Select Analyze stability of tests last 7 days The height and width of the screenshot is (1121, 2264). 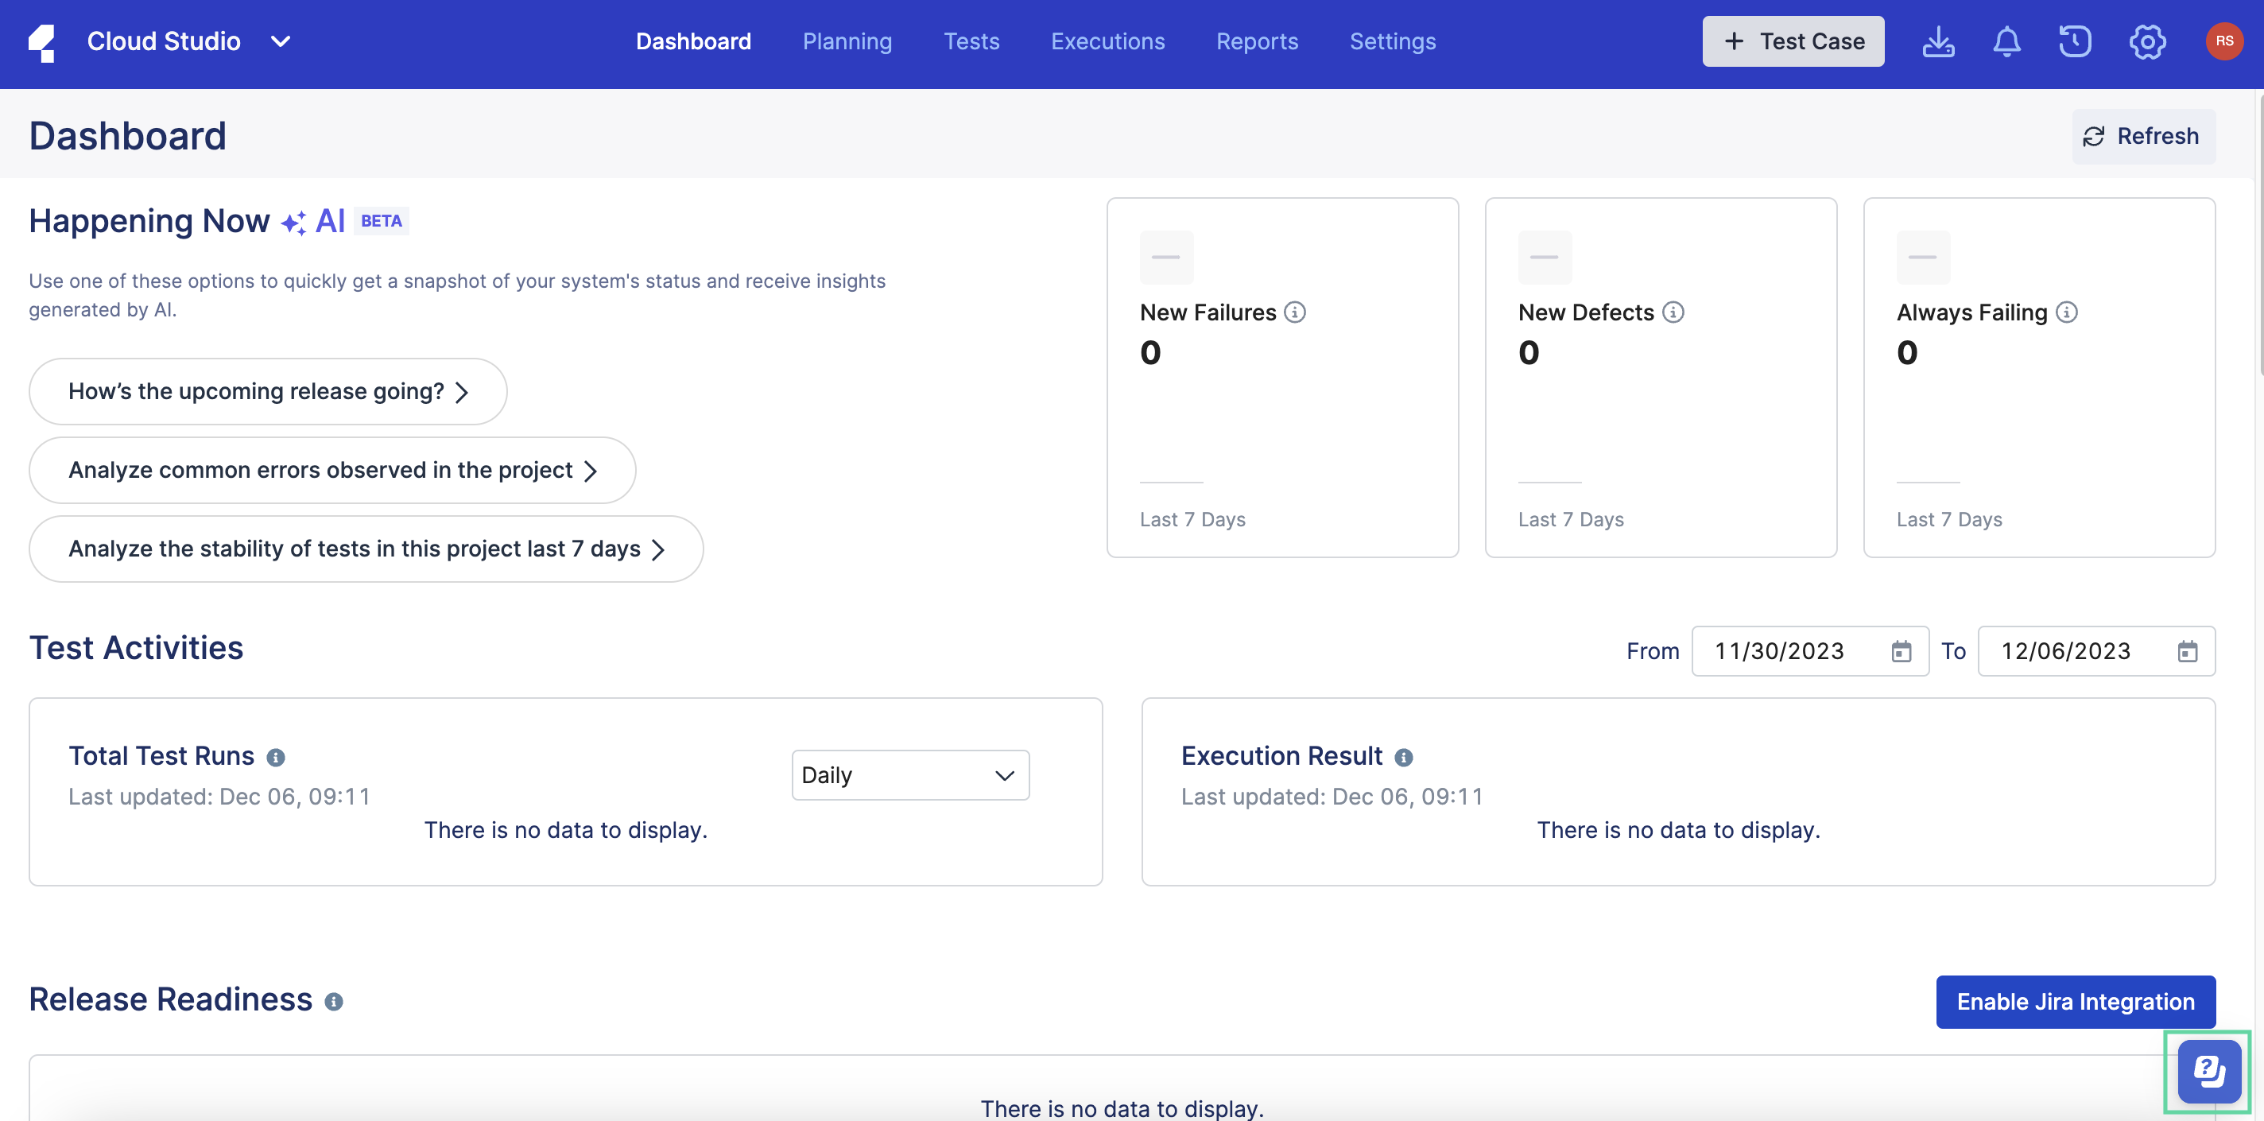[366, 549]
